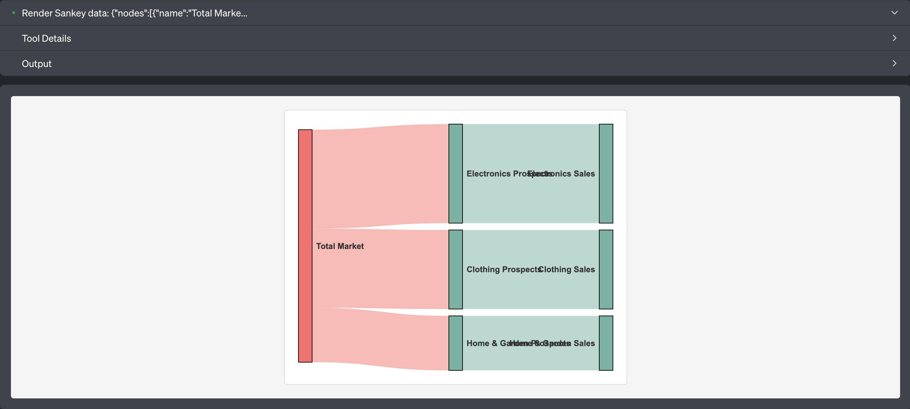Select the red Total Market node bar
Viewport: 910px width, 409px height.
305,246
